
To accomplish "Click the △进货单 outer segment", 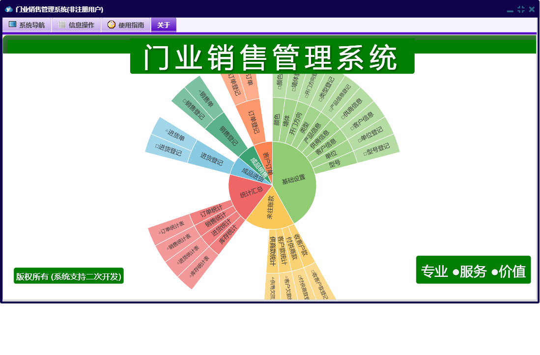I will pyautogui.click(x=175, y=134).
